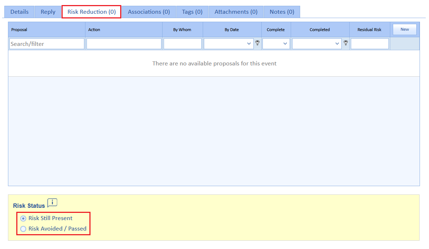Go to the Associations (0) tab
The image size is (429, 249).
(149, 12)
